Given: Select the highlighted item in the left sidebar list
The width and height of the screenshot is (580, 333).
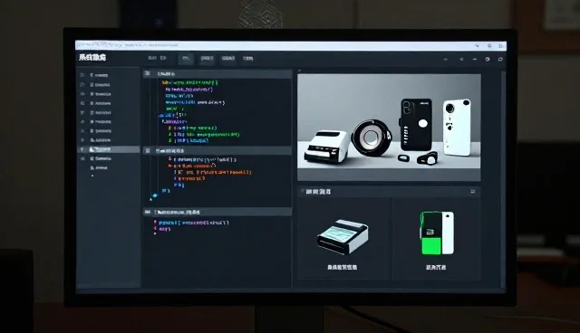Looking at the screenshot, I should 109,149.
